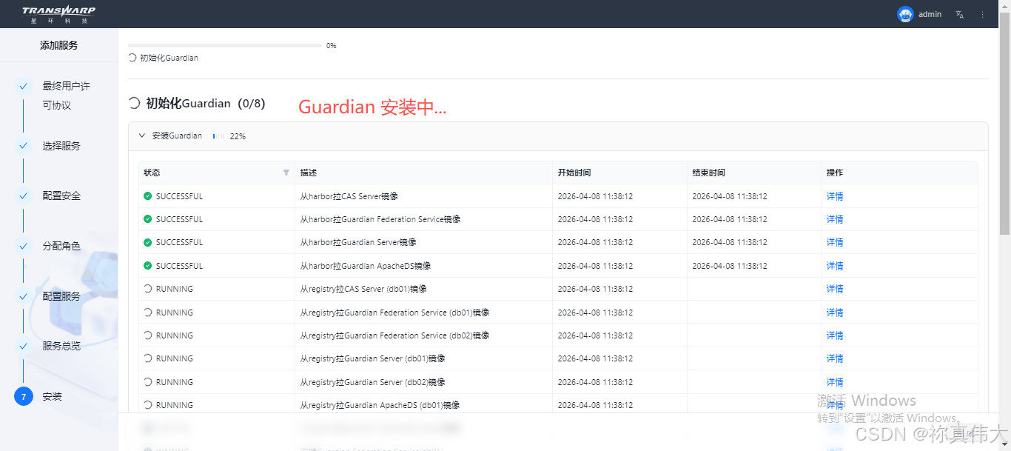Go to the 分配角色 step
The width and height of the screenshot is (1011, 451).
(x=61, y=246)
